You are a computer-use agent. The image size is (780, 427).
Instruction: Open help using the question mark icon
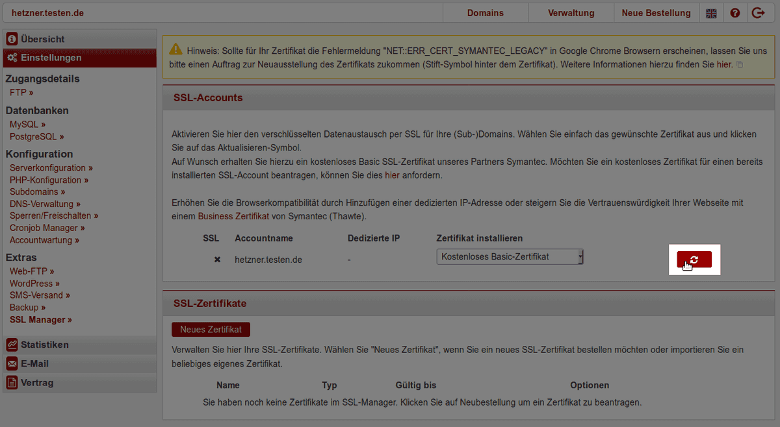pyautogui.click(x=735, y=12)
